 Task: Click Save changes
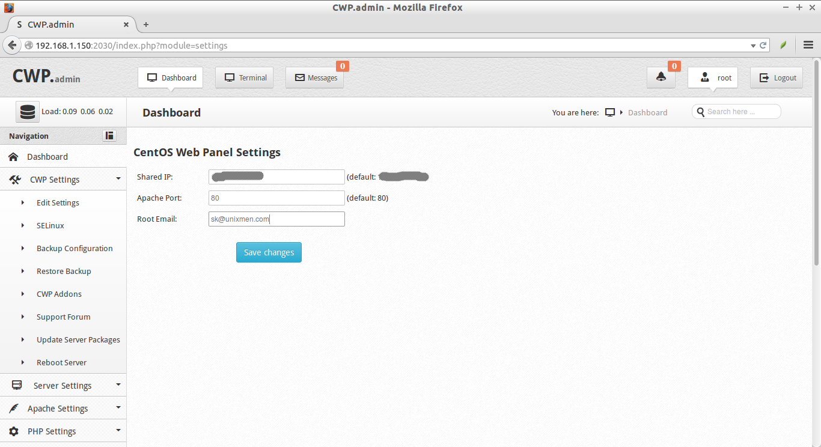tap(269, 252)
